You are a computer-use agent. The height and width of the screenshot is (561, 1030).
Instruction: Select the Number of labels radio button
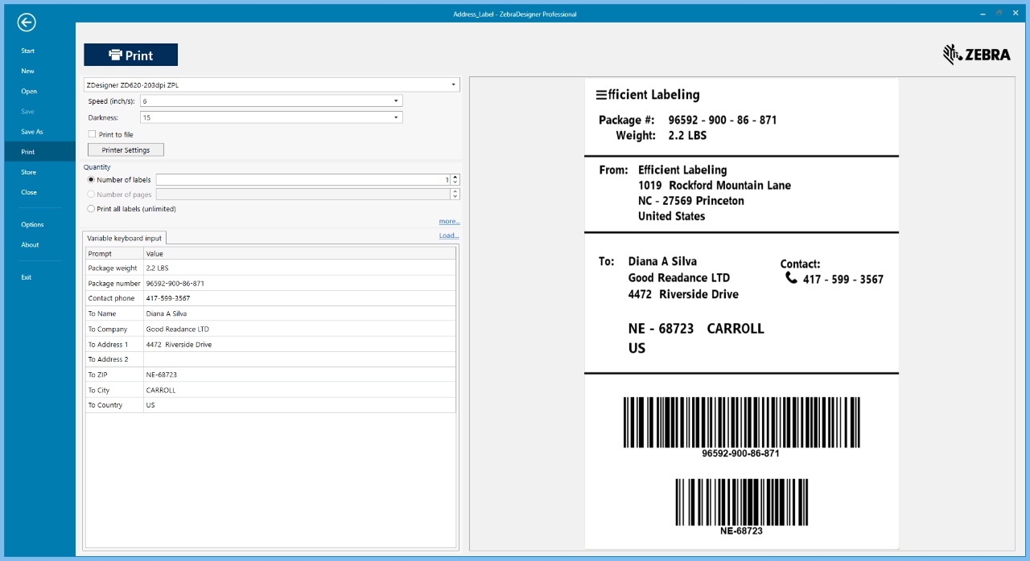tap(91, 179)
